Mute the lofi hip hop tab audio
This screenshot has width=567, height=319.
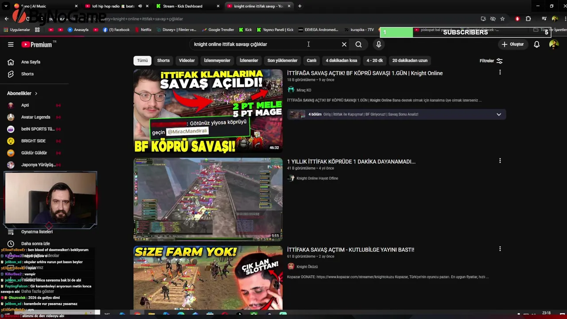coord(140,6)
